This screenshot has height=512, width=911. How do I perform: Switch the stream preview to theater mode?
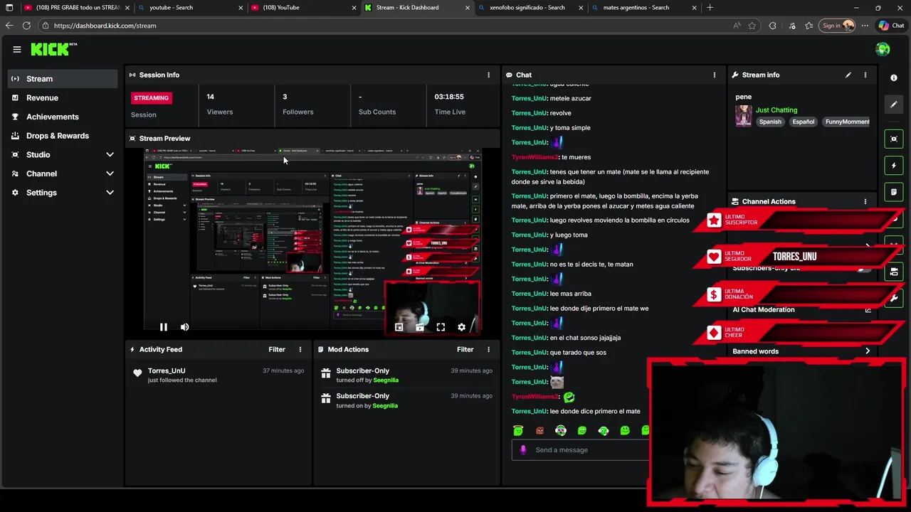(x=420, y=327)
